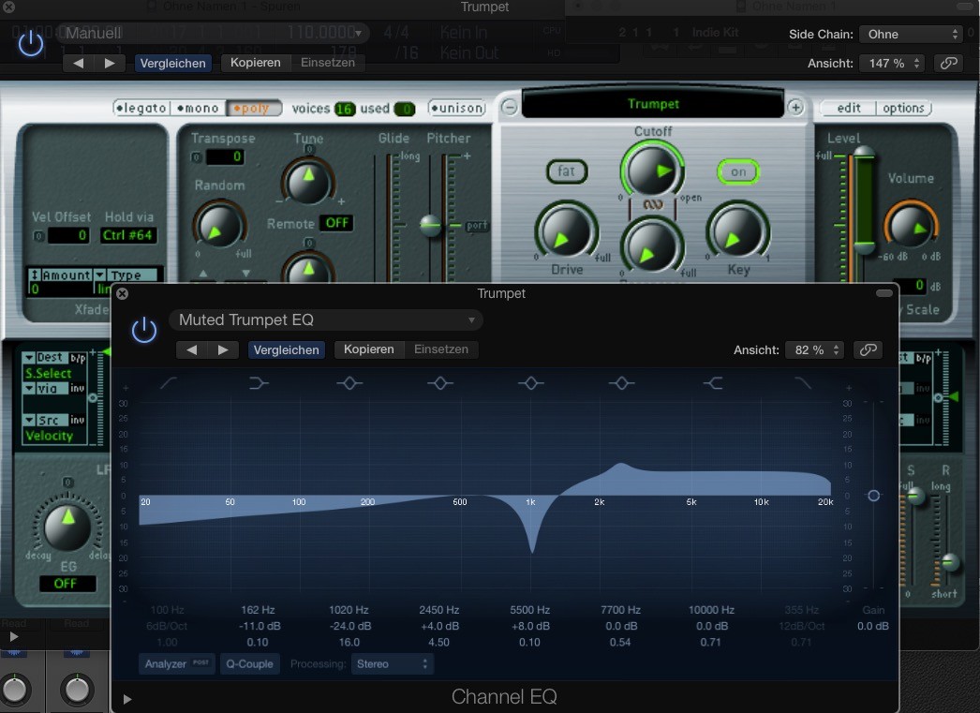This screenshot has width=980, height=713.
Task: Click the play triangle at bottom left
Action: tap(14, 637)
